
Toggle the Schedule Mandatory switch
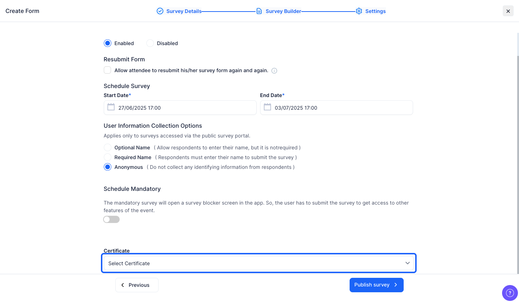click(111, 219)
